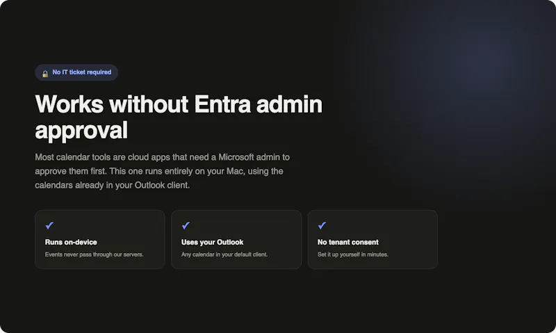Viewport: 556px width, 333px height.
Task: Click the word 'Works' in the headline
Action: (x=69, y=104)
